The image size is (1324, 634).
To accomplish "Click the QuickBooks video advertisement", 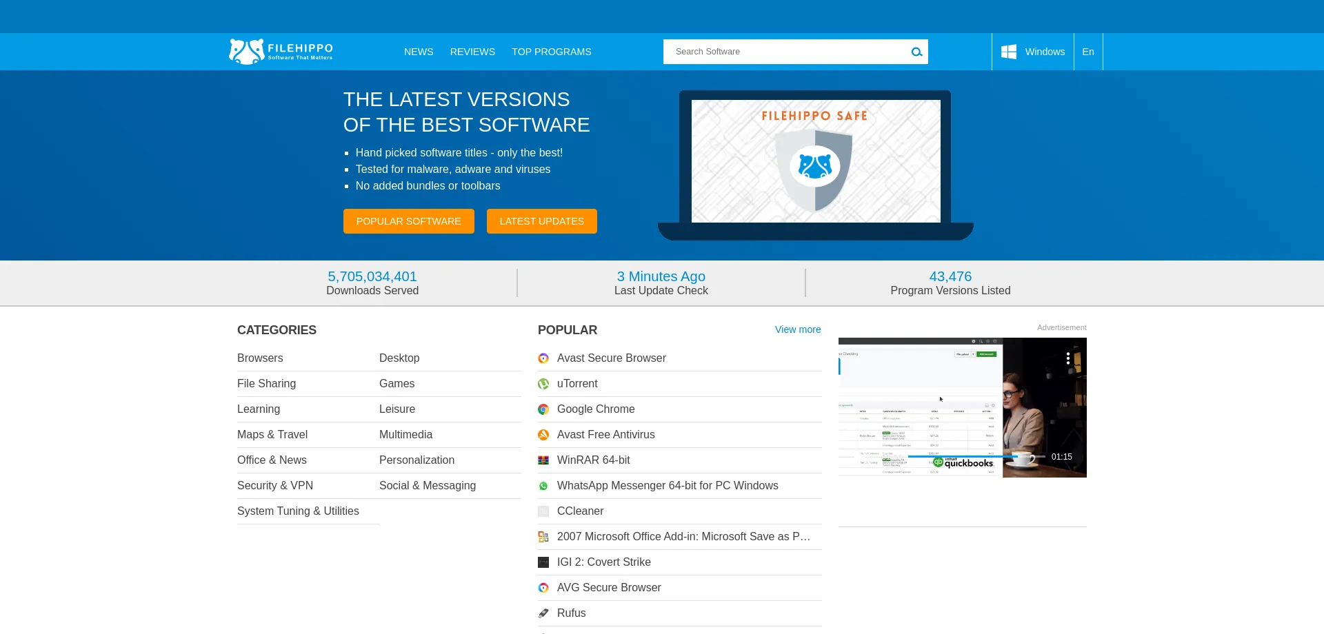I will point(963,407).
